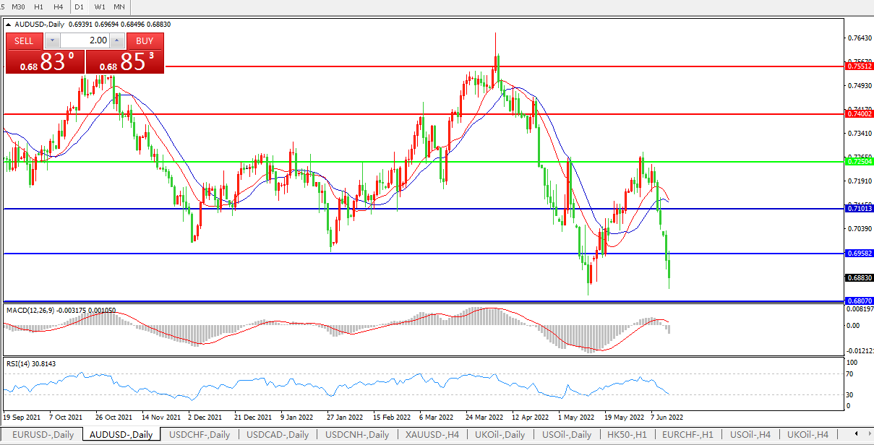Image resolution: width=874 pixels, height=445 pixels.
Task: Switch to UKOil-,Daily chart tab
Action: (500, 435)
